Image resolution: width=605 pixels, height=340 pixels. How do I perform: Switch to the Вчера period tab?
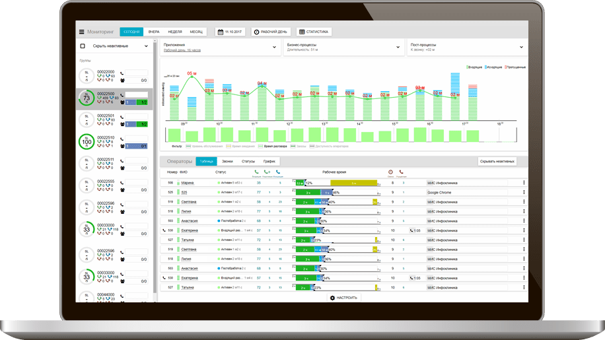point(154,32)
